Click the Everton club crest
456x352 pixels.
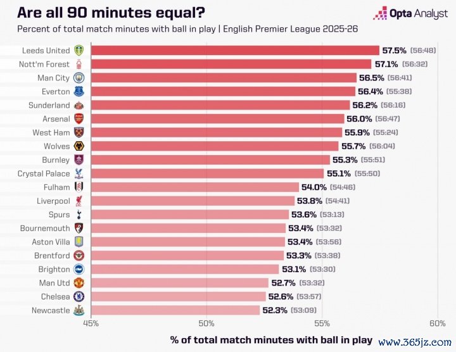(x=79, y=91)
